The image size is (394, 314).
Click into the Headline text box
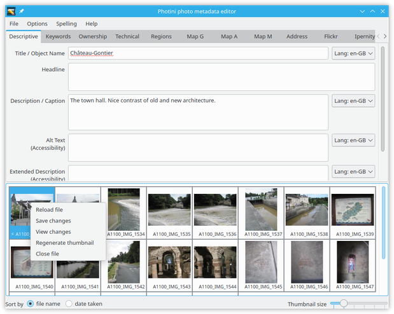(222, 77)
